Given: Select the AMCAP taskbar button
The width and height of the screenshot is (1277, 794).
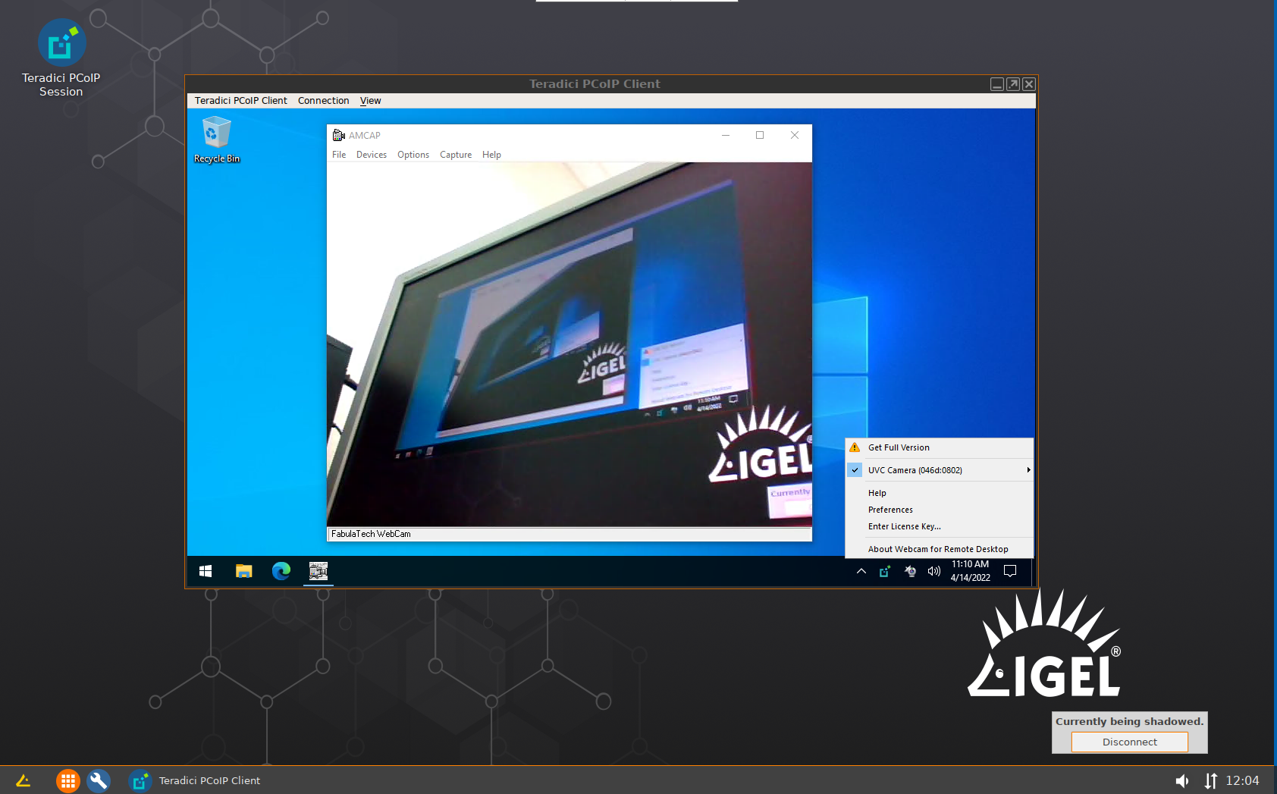Looking at the screenshot, I should click(x=318, y=571).
